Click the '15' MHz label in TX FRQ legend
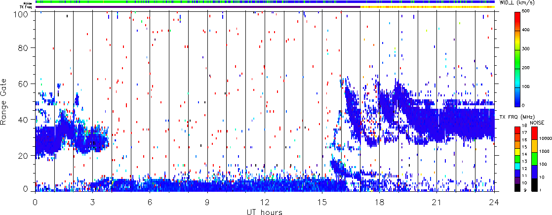 coord(524,147)
